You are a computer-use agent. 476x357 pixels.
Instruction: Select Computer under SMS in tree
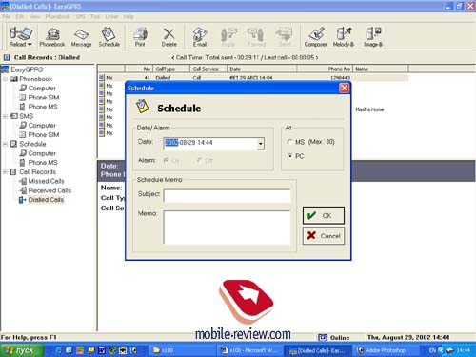[42, 126]
